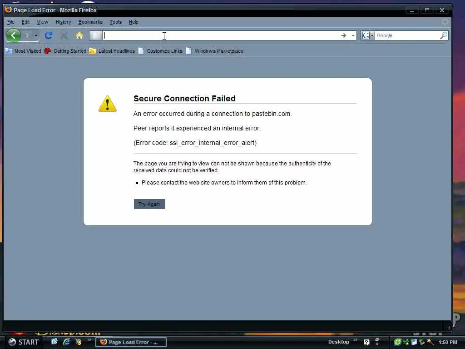Image resolution: width=465 pixels, height=349 pixels.
Task: Grab the window resize grip corner
Action: [448, 328]
